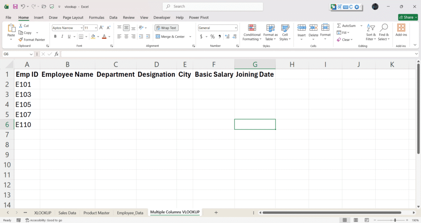Screen dimensions: 421x223
Task: Toggle underline formatting
Action: (69, 36)
